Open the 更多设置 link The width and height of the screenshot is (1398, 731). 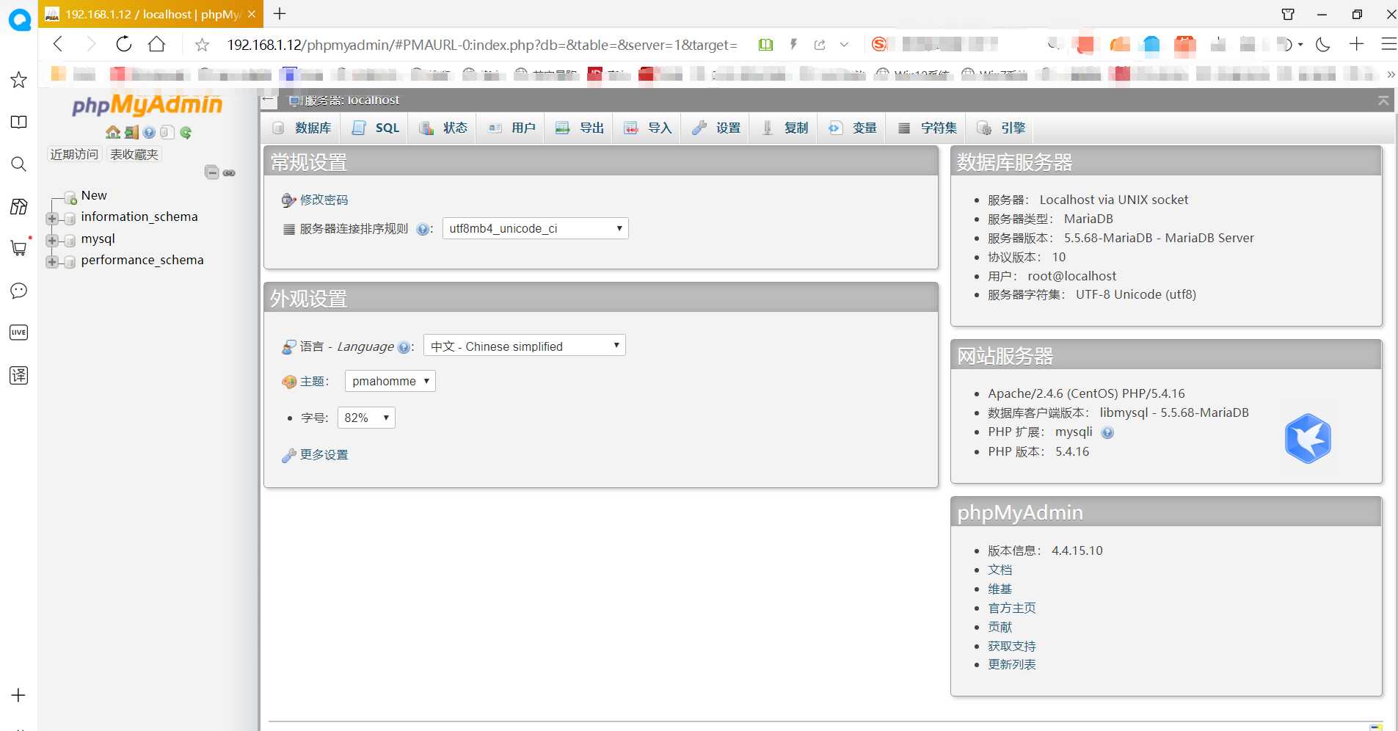click(324, 455)
